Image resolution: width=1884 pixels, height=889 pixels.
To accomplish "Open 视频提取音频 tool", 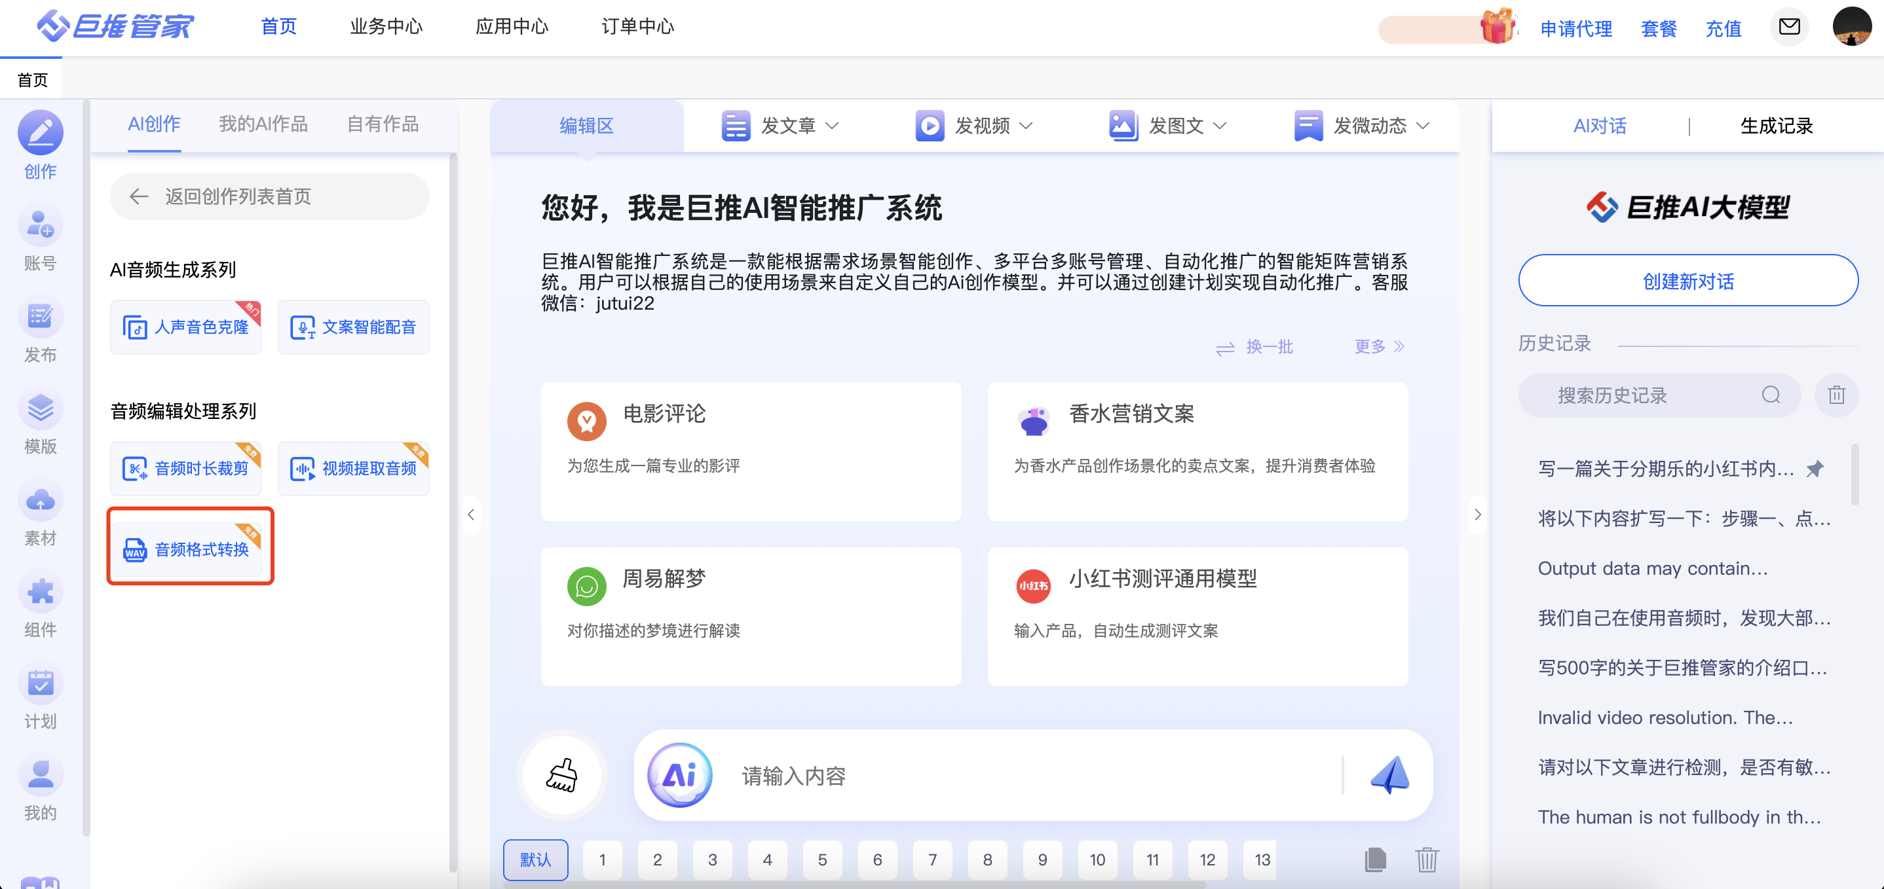I will 353,469.
